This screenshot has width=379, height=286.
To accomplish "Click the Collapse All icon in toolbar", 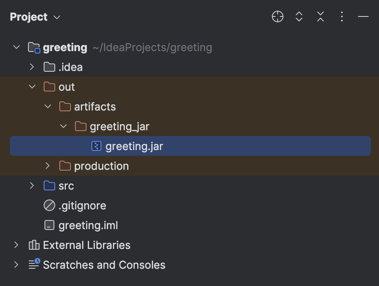I will click(320, 17).
